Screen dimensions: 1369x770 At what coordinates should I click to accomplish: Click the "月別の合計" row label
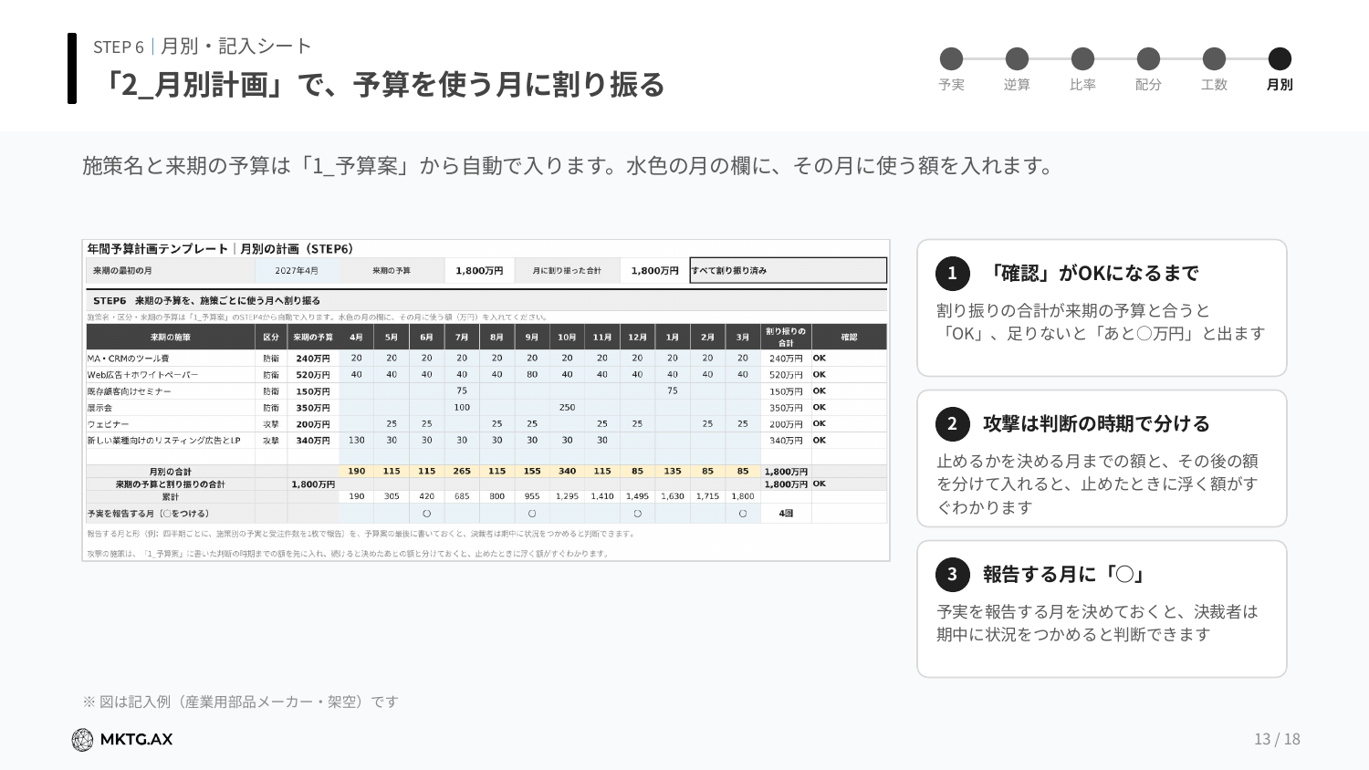171,472
